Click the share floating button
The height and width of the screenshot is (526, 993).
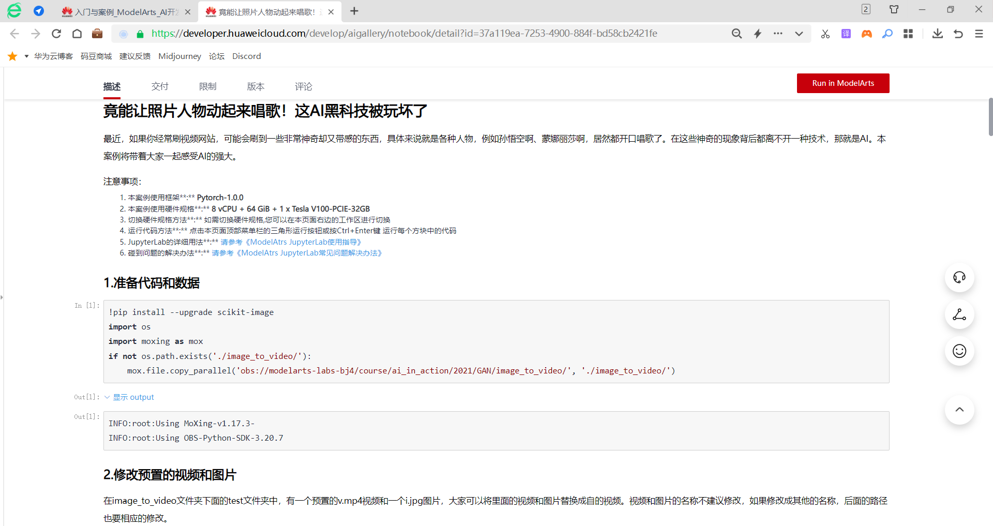(x=959, y=314)
